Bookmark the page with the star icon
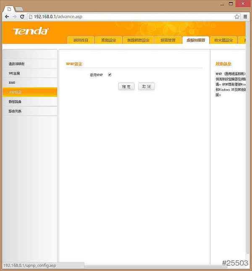Screen dimensions: 252x271 pyautogui.click(x=237, y=17)
